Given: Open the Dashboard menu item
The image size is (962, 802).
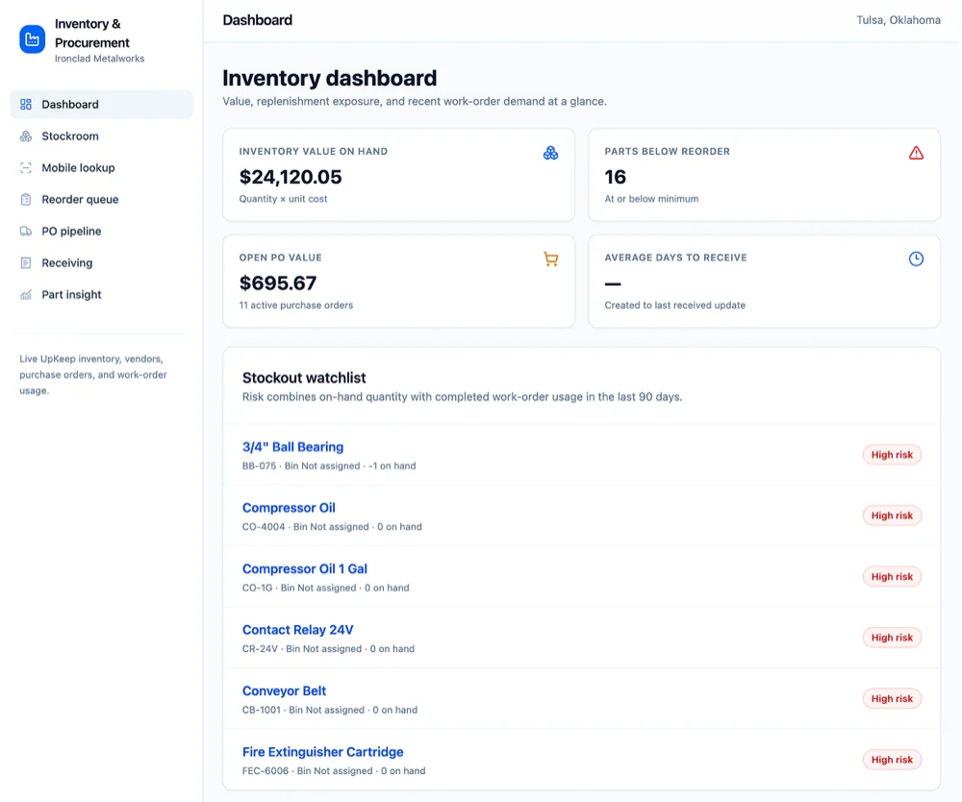Looking at the screenshot, I should click(102, 104).
